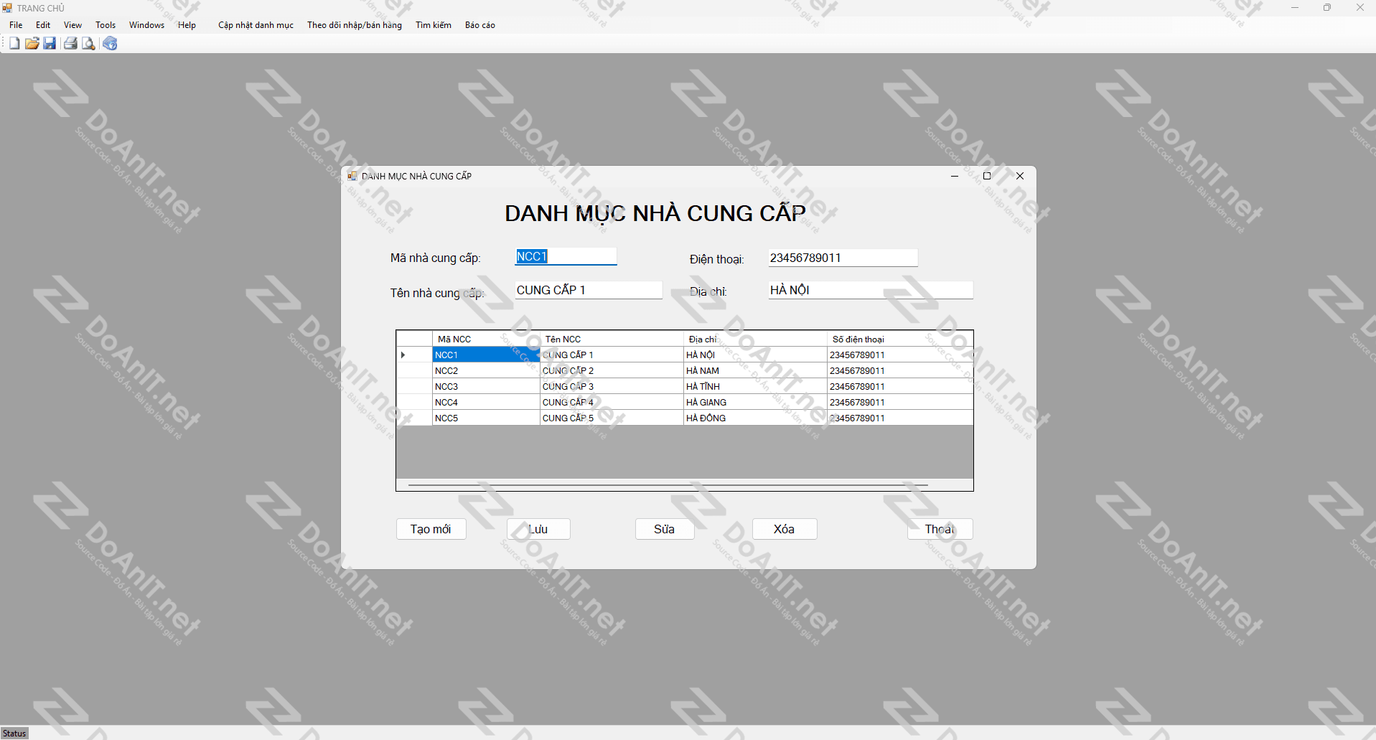Image resolution: width=1376 pixels, height=740 pixels.
Task: Click the New document toolbar icon
Action: pos(14,44)
